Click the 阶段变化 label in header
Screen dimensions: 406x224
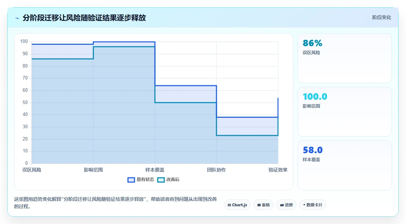381,18
